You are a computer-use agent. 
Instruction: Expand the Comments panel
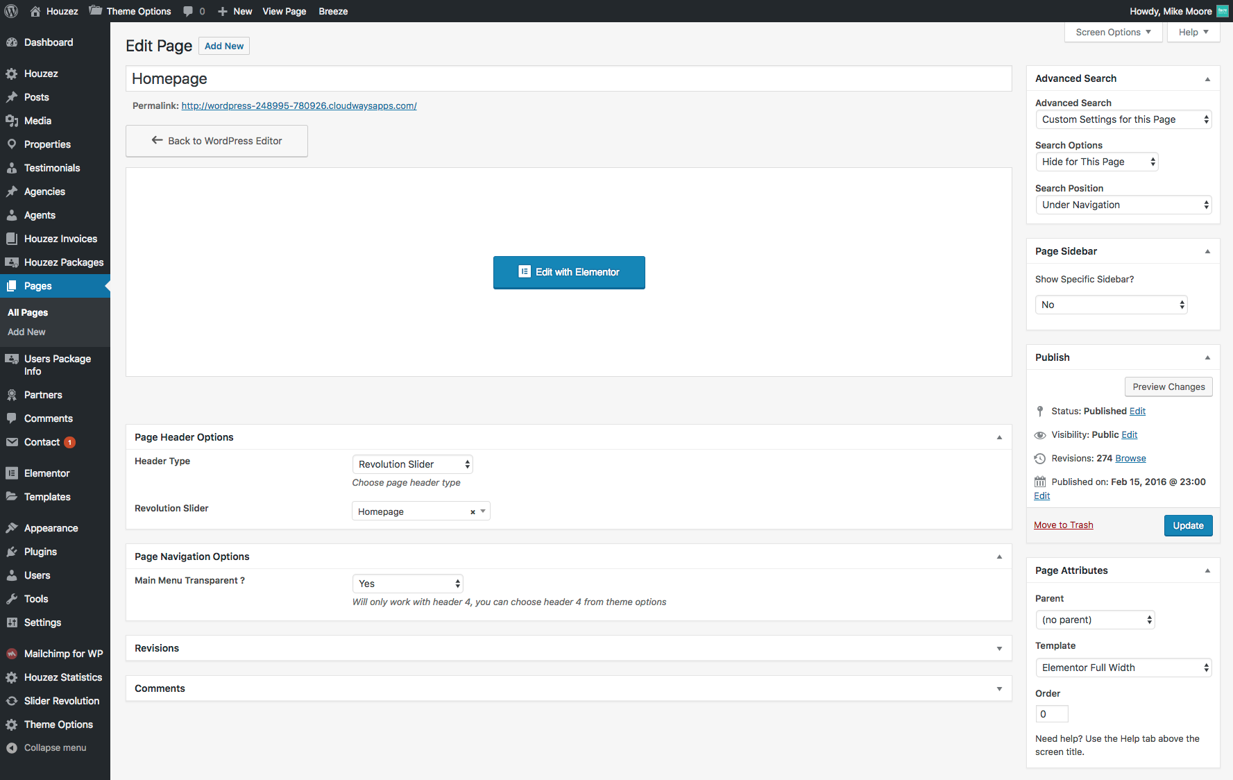click(x=999, y=689)
